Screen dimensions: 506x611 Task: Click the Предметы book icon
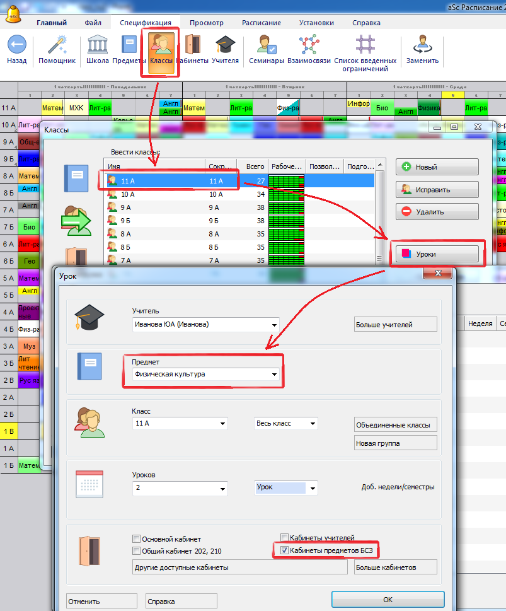[129, 45]
